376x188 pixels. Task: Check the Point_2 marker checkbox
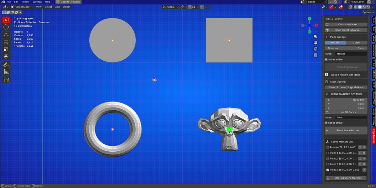coord(328,159)
